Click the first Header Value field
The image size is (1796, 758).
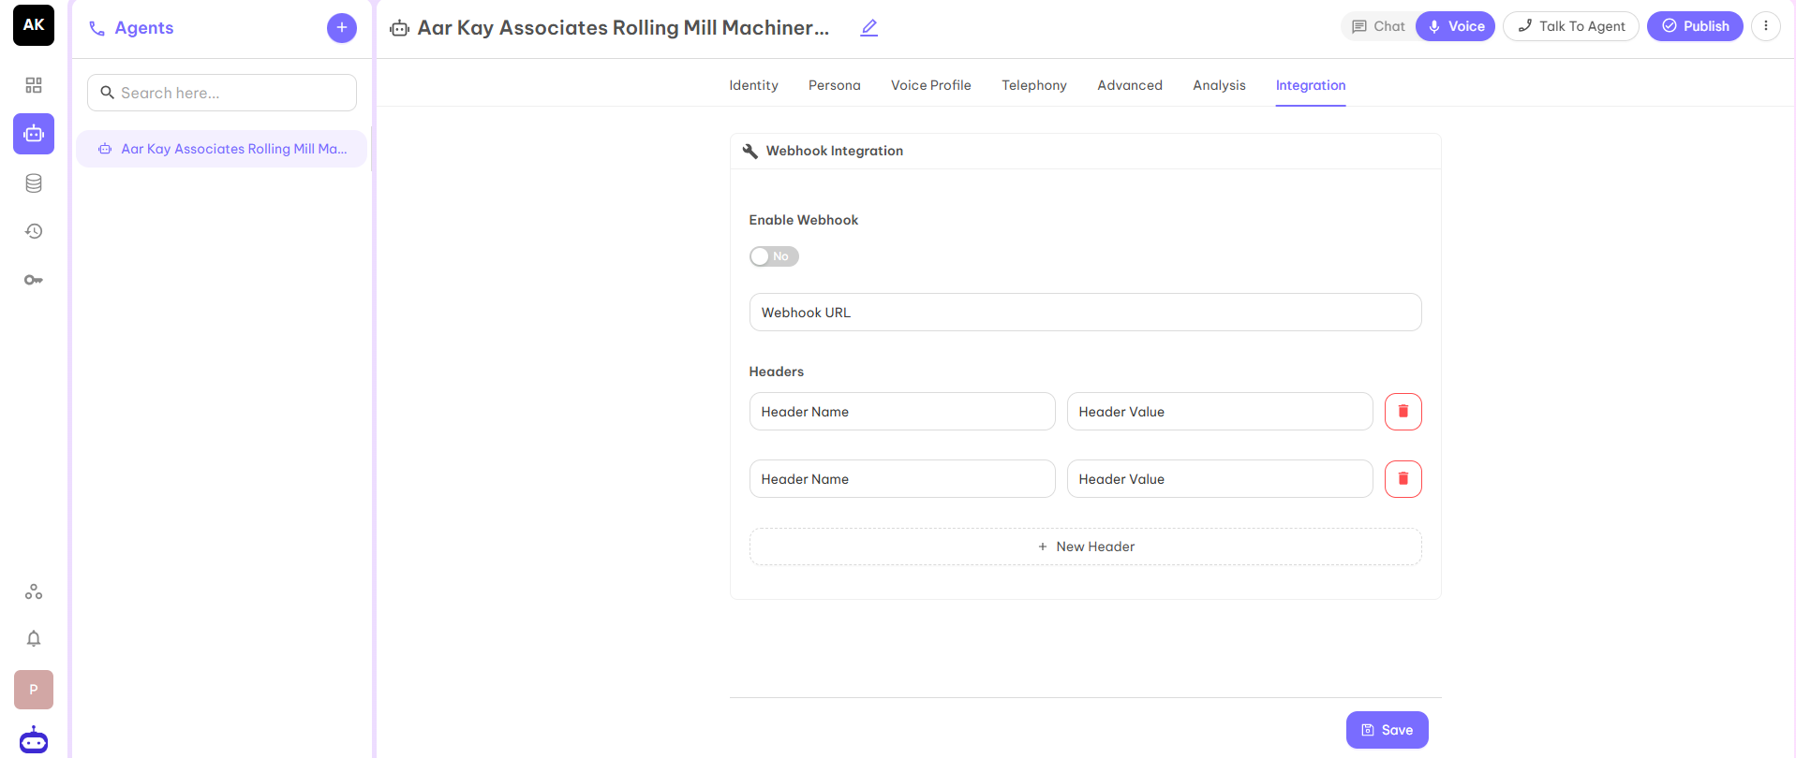pyautogui.click(x=1220, y=412)
